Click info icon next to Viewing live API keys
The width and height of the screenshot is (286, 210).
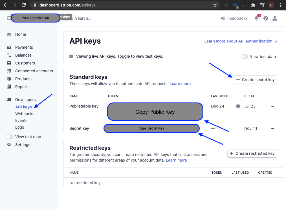(x=71, y=56)
